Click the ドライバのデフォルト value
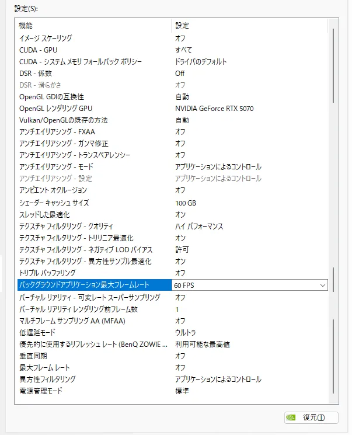The image size is (352, 435). pyautogui.click(x=201, y=61)
